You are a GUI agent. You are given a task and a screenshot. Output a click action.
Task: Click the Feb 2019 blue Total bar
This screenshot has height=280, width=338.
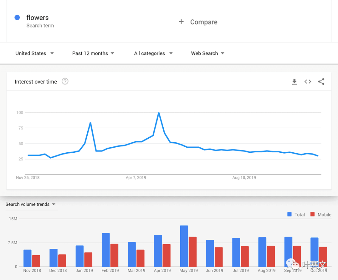tap(106, 250)
